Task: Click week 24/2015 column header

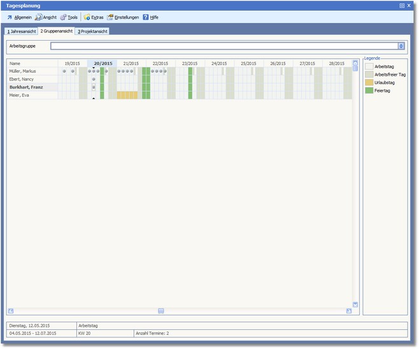Action: coord(219,64)
